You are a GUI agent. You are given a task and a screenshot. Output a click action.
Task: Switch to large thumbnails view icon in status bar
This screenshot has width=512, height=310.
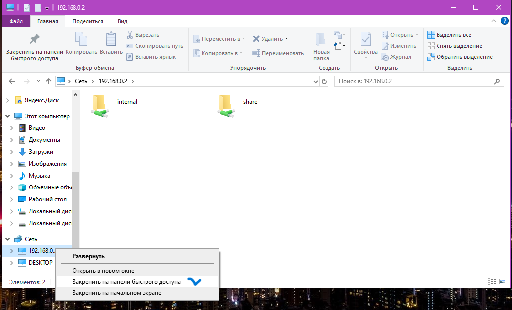click(x=503, y=282)
